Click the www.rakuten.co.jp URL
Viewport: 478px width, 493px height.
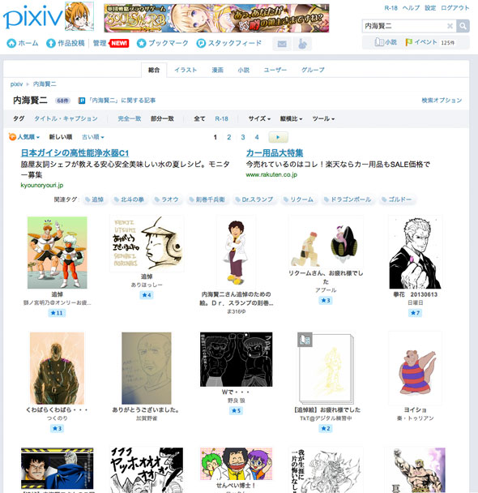coord(271,174)
